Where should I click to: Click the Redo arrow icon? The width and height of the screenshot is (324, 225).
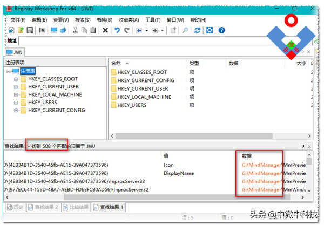(127, 30)
